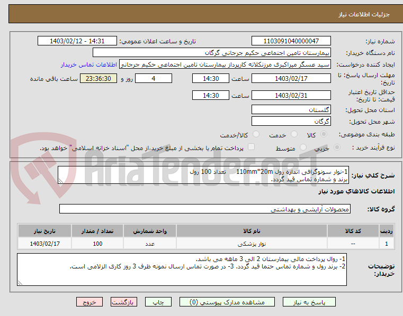Click the توضیحات خریدار text area
Image resolution: width=403 pixels, height=316 pixels.
(x=182, y=269)
